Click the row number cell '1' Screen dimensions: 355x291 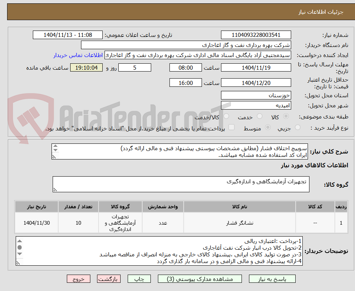[341, 223]
